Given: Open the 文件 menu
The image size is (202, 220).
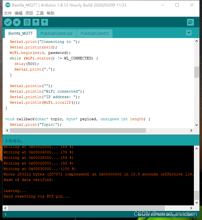Looking at the screenshot, I should 8,13.
